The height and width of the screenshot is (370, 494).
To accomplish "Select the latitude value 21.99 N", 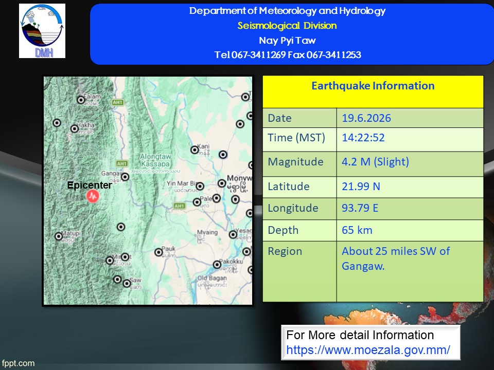I will coord(361,186).
